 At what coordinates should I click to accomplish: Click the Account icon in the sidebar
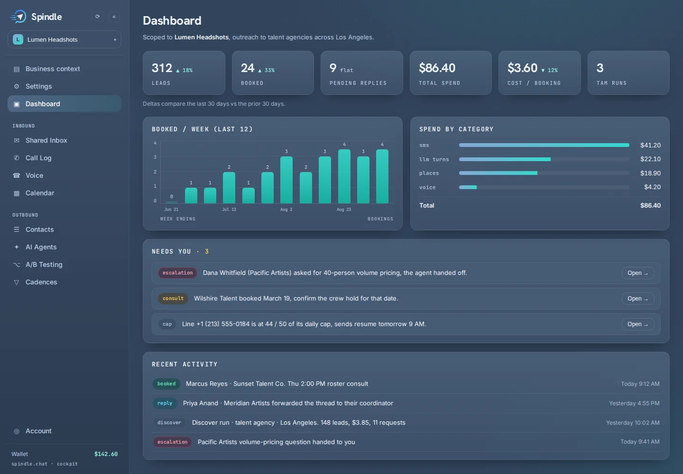(x=17, y=431)
